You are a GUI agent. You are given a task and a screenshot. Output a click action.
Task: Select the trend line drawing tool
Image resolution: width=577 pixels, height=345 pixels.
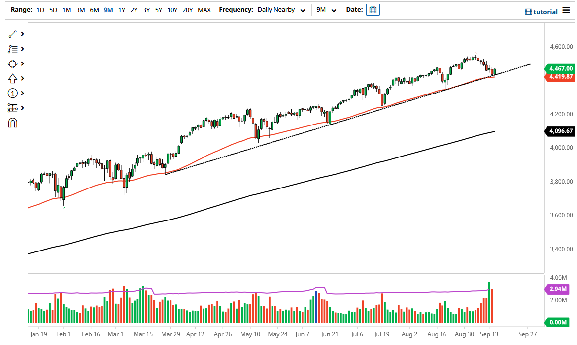tap(13, 33)
